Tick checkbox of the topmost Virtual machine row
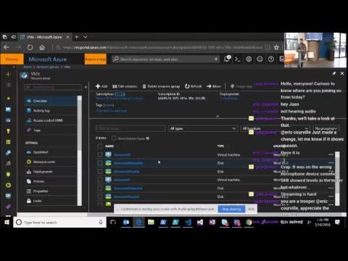The width and height of the screenshot is (348, 261). pyautogui.click(x=100, y=154)
